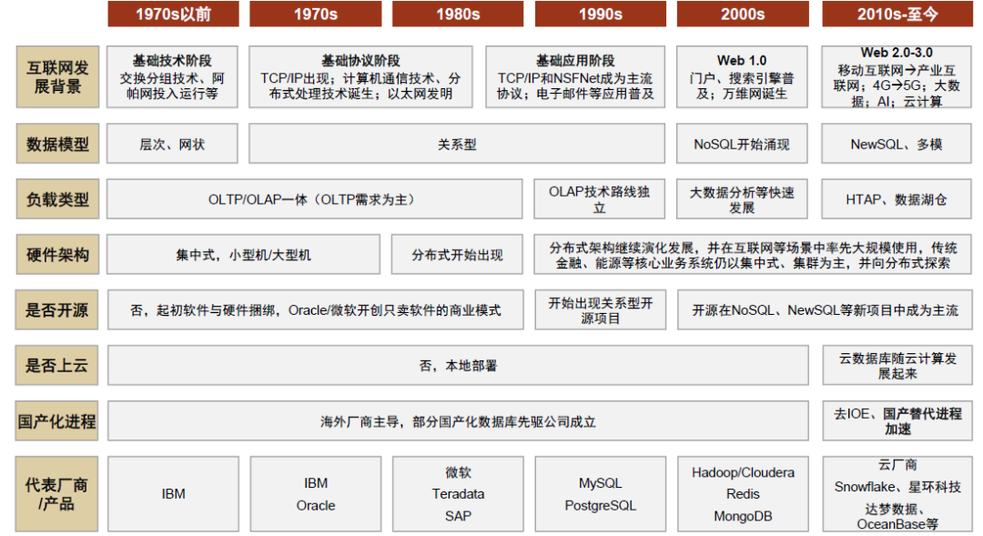The width and height of the screenshot is (983, 536).
Task: Click the "云数据库随云计算发展起来" cell
Action: pyautogui.click(x=897, y=365)
